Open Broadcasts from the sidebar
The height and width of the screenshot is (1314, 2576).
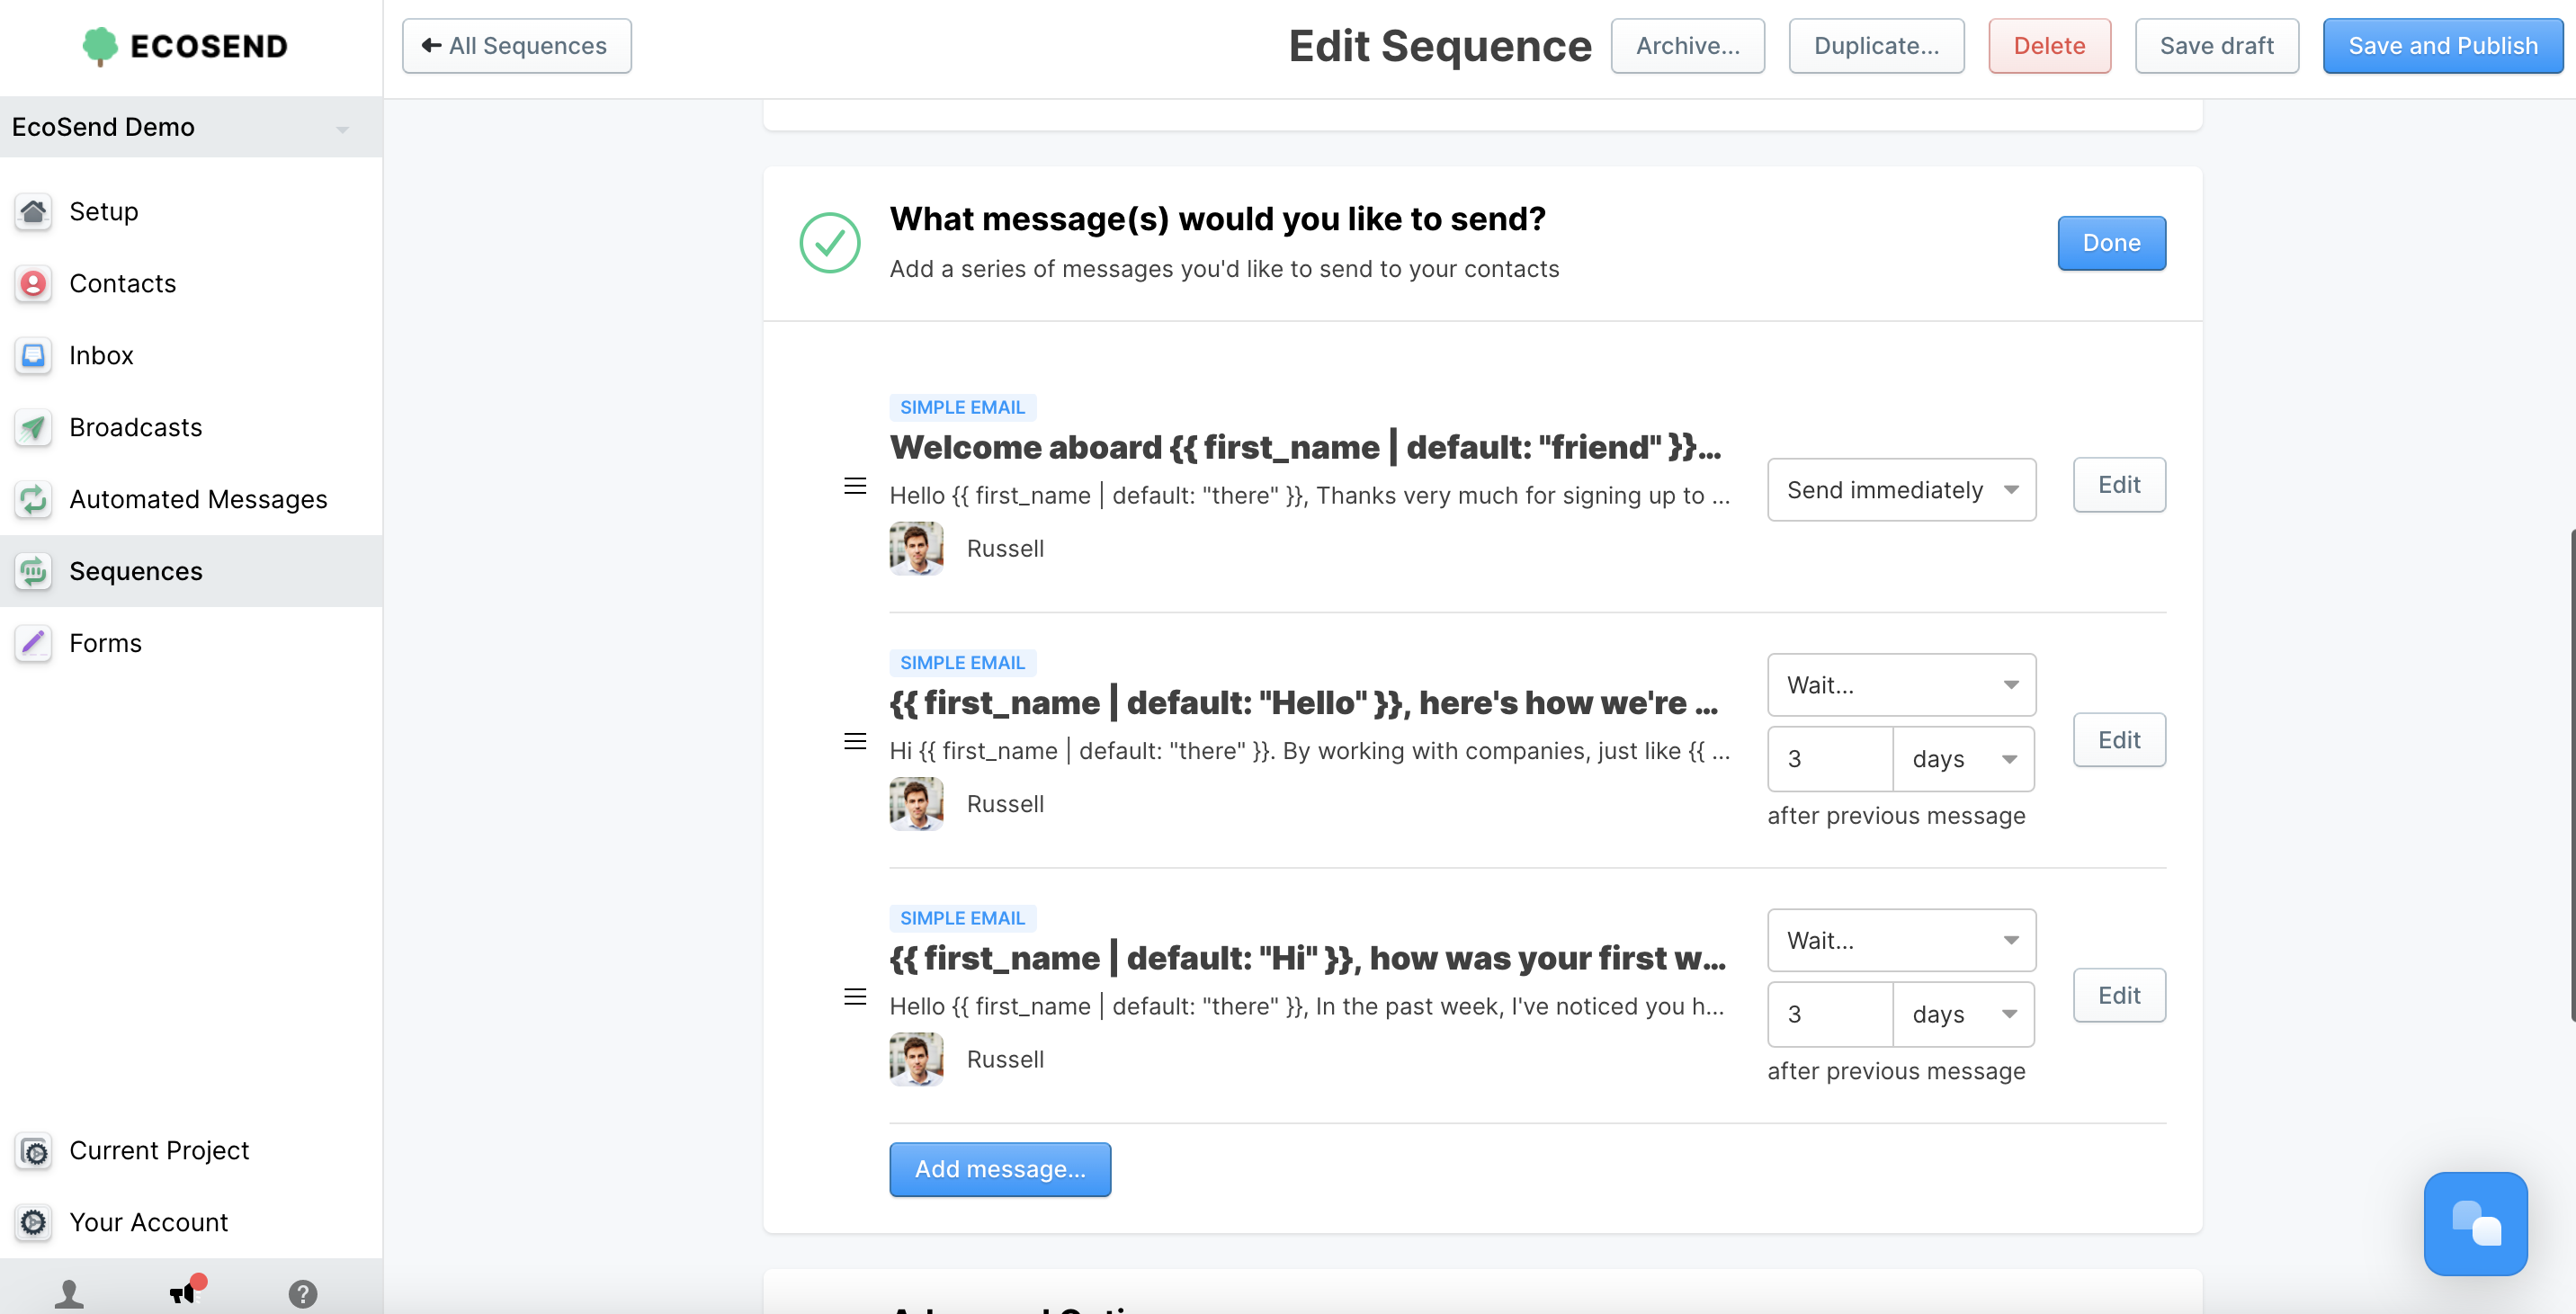(x=191, y=427)
